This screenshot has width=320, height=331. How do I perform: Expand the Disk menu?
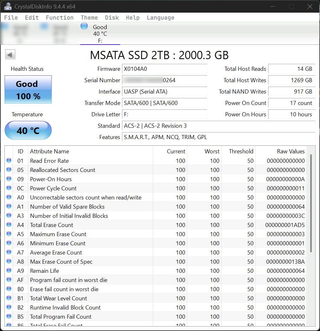(112, 18)
